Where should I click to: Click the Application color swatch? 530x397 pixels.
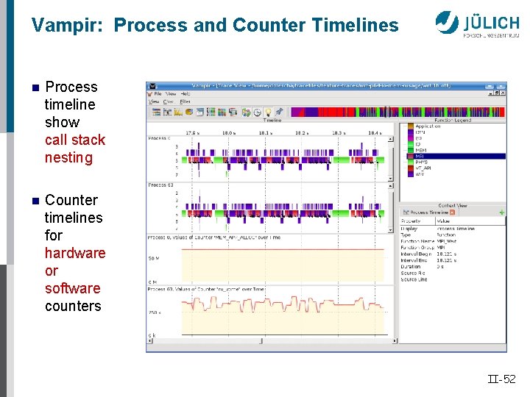tap(410, 126)
